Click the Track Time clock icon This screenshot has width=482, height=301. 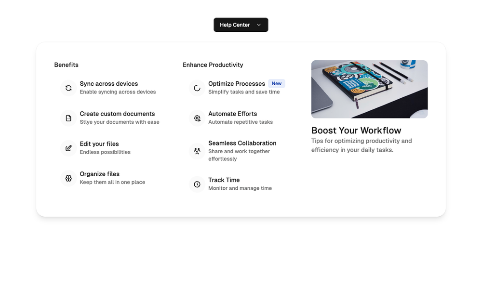pyautogui.click(x=197, y=184)
